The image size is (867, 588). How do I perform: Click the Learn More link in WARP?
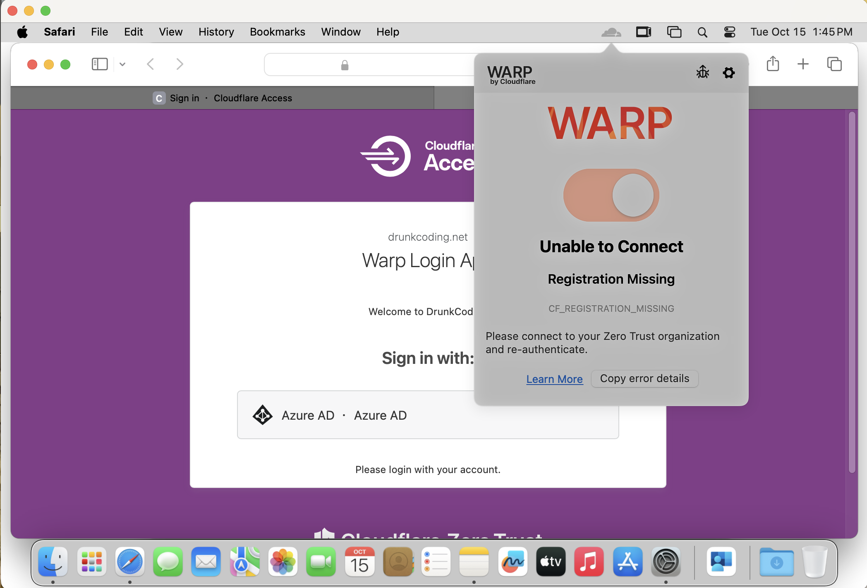tap(555, 379)
